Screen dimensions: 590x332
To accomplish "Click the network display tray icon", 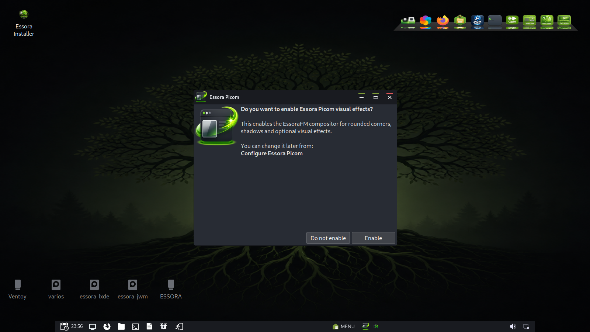I will [526, 326].
